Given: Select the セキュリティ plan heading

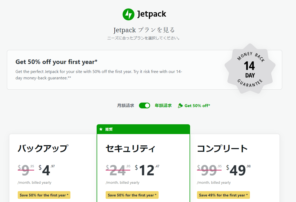Looking at the screenshot, I should [x=131, y=149].
